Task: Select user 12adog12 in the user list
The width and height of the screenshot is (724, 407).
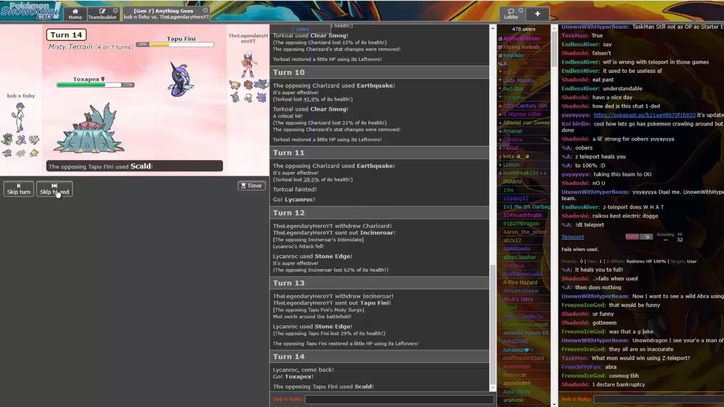Action: tap(515, 198)
